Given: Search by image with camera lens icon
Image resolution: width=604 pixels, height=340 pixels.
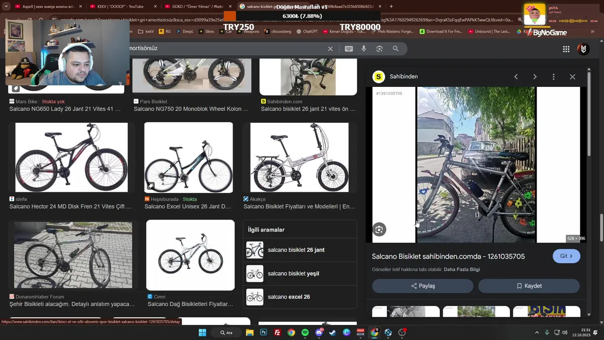Looking at the screenshot, I should 379,49.
